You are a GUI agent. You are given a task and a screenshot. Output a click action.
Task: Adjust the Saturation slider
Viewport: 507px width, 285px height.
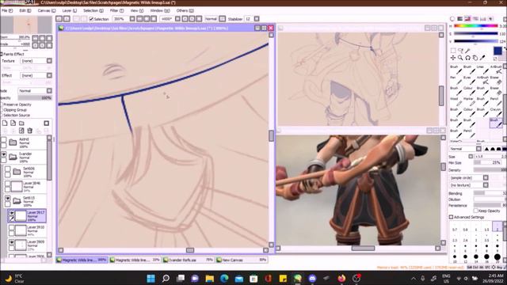click(475, 33)
